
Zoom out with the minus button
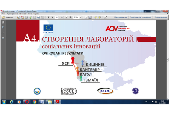(66, 17)
